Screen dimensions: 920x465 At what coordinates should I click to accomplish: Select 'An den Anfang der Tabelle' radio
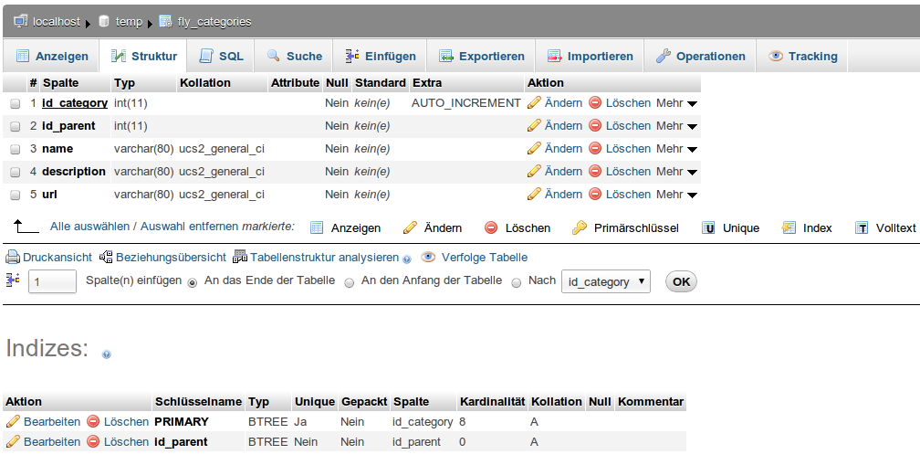pos(350,283)
